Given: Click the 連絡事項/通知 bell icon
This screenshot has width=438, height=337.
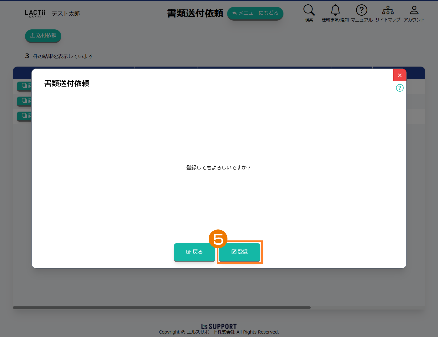Looking at the screenshot, I should click(x=335, y=10).
